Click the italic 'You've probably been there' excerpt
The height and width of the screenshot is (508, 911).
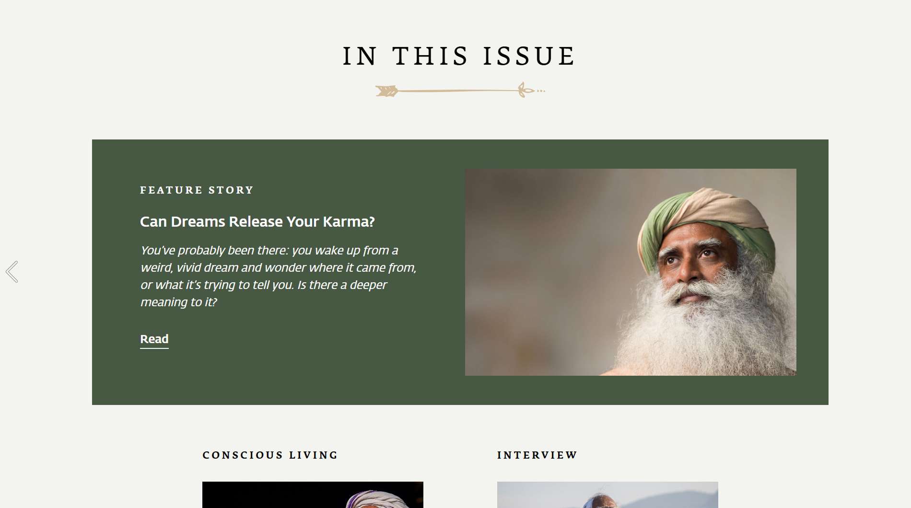coord(278,276)
